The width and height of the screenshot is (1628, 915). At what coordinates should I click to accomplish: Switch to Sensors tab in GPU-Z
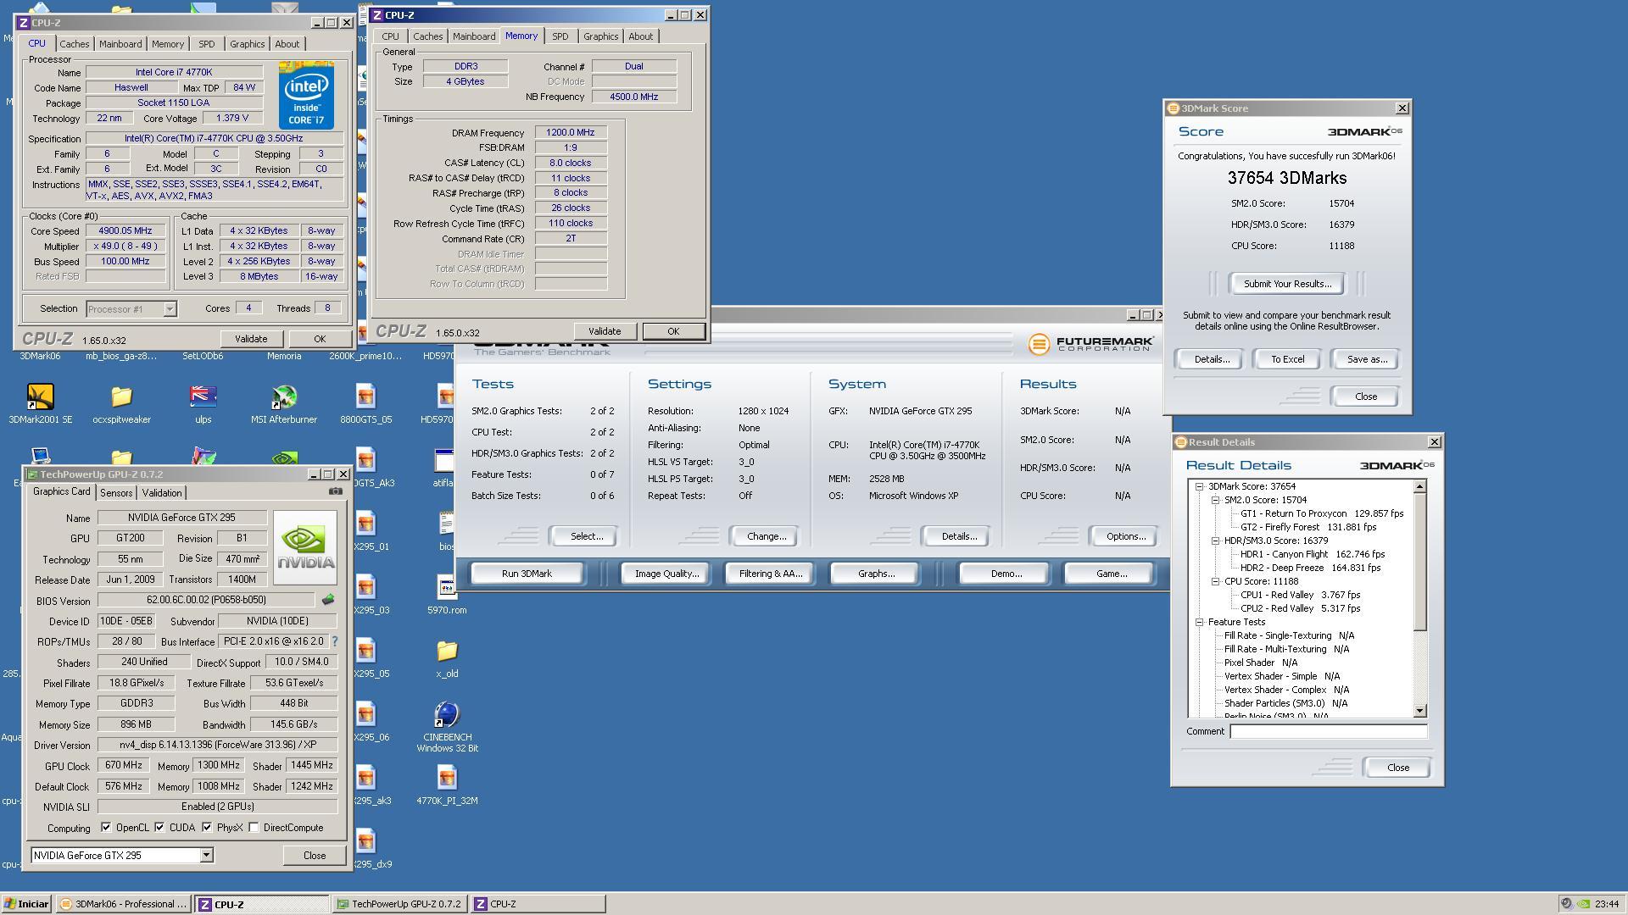pos(116,493)
